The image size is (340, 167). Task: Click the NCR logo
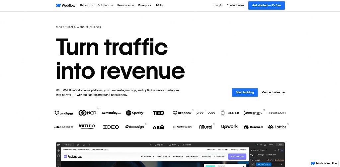click(x=87, y=113)
